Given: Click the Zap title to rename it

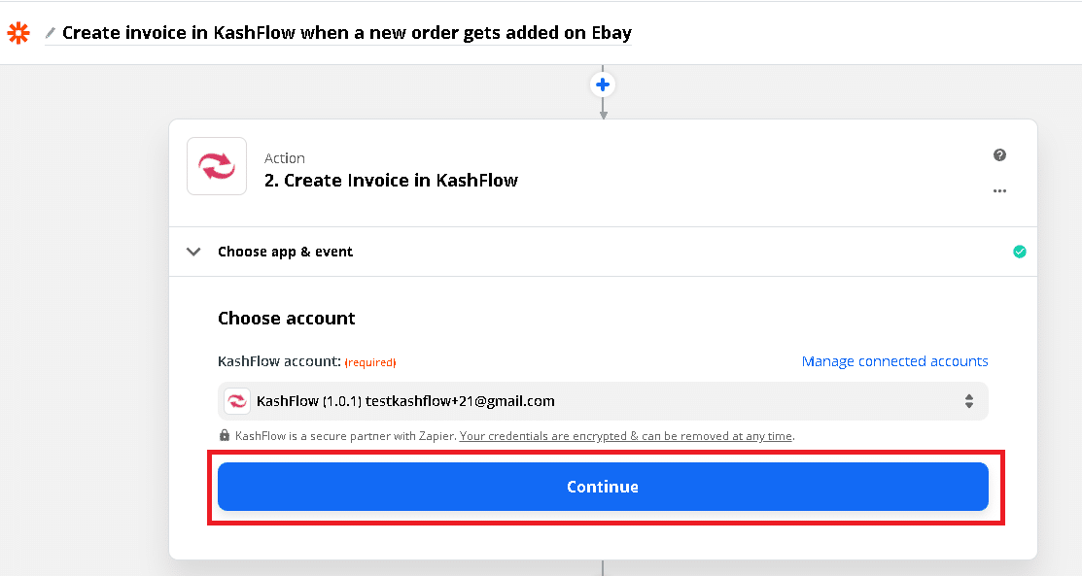Looking at the screenshot, I should [x=346, y=33].
